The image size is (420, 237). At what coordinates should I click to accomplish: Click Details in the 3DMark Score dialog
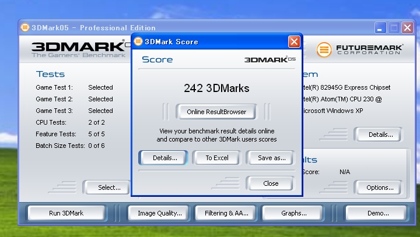163,158
